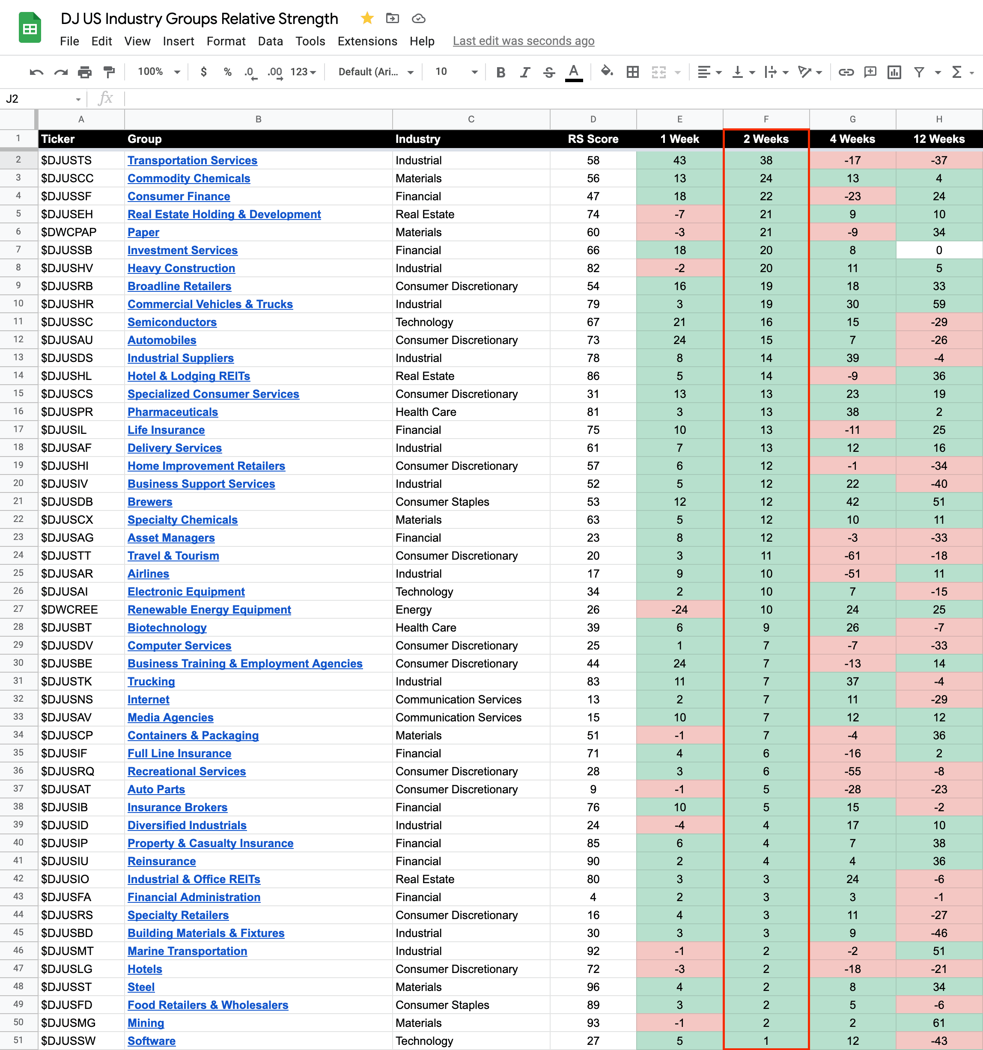
Task: Open horizontal align dropdown
Action: click(709, 72)
